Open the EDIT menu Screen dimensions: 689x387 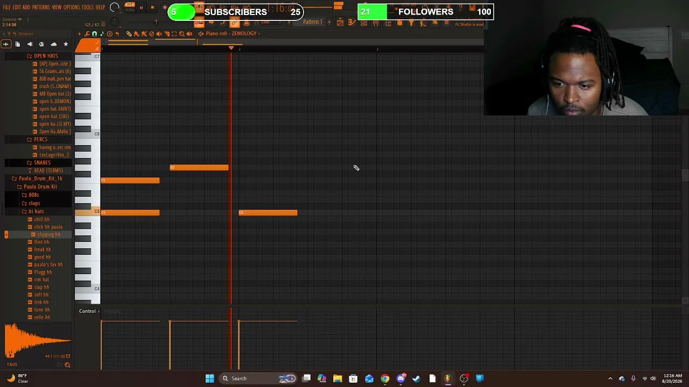pyautogui.click(x=17, y=8)
